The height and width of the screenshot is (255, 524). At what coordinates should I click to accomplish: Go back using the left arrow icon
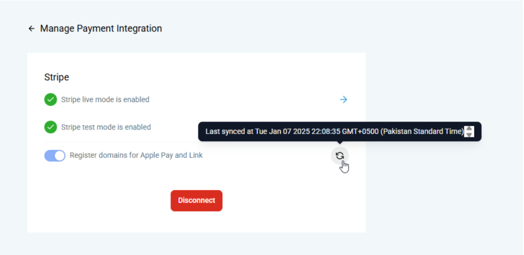pos(31,29)
